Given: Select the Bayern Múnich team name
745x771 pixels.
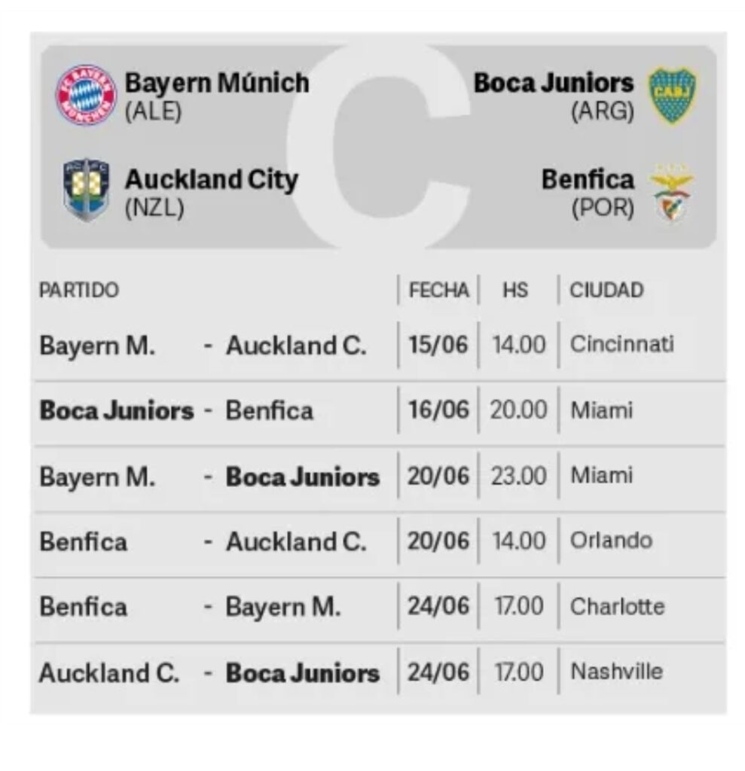Looking at the screenshot, I should click(216, 83).
